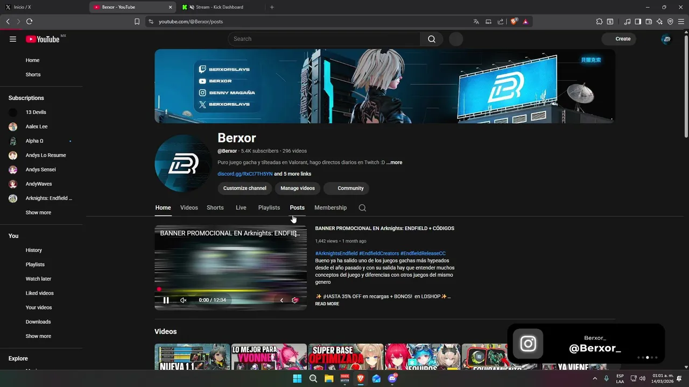The image size is (689, 387).
Task: Open BANNER PROMOCIONAL video title link
Action: [385, 228]
